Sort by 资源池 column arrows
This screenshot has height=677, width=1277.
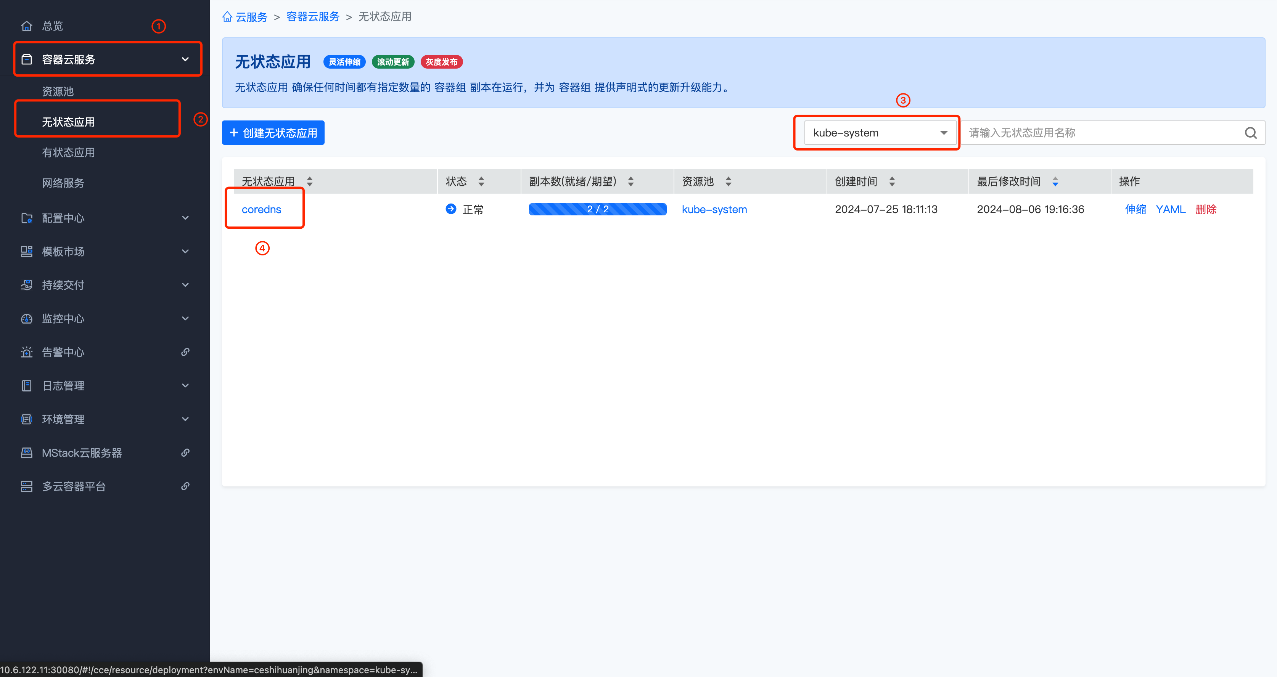click(729, 181)
